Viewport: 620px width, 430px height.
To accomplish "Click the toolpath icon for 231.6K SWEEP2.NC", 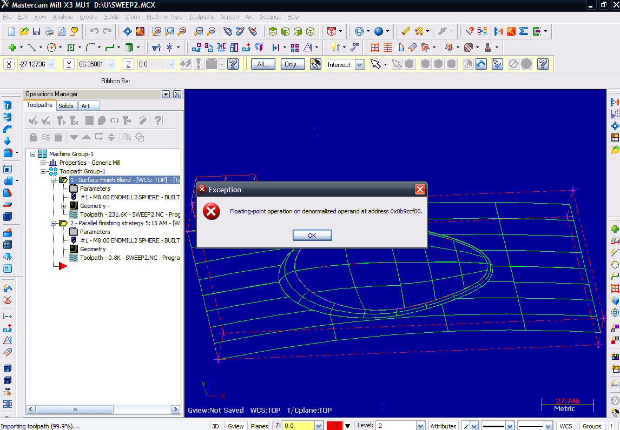I will [x=74, y=214].
